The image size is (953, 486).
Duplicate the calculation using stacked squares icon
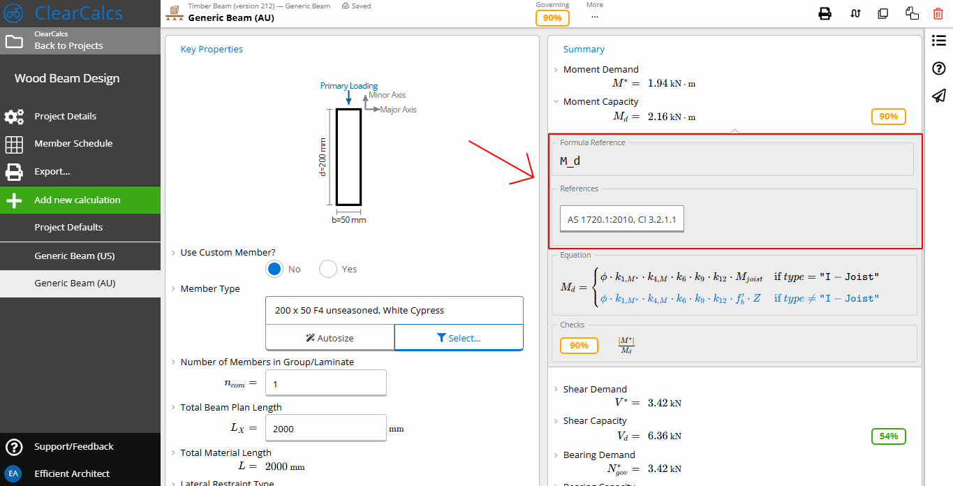point(883,13)
